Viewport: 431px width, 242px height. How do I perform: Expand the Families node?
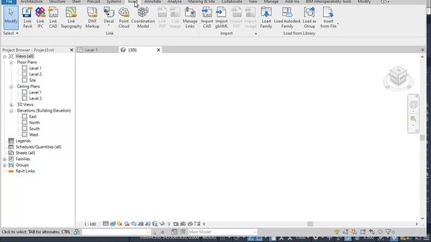pyautogui.click(x=5, y=159)
